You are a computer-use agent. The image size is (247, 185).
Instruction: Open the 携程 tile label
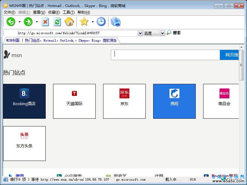[x=174, y=104]
